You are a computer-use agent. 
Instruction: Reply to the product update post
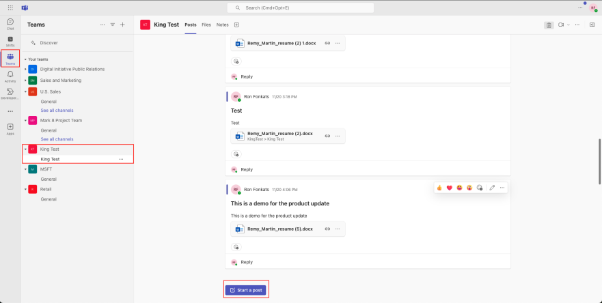click(247, 262)
